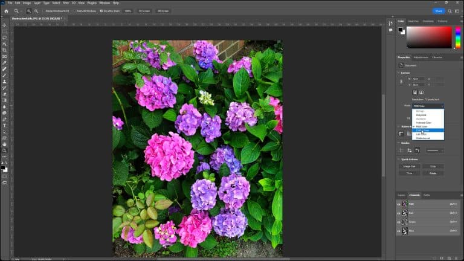Image resolution: width=464 pixels, height=261 pixels.
Task: Select the Horizontal Type tool
Action: click(x=4, y=126)
